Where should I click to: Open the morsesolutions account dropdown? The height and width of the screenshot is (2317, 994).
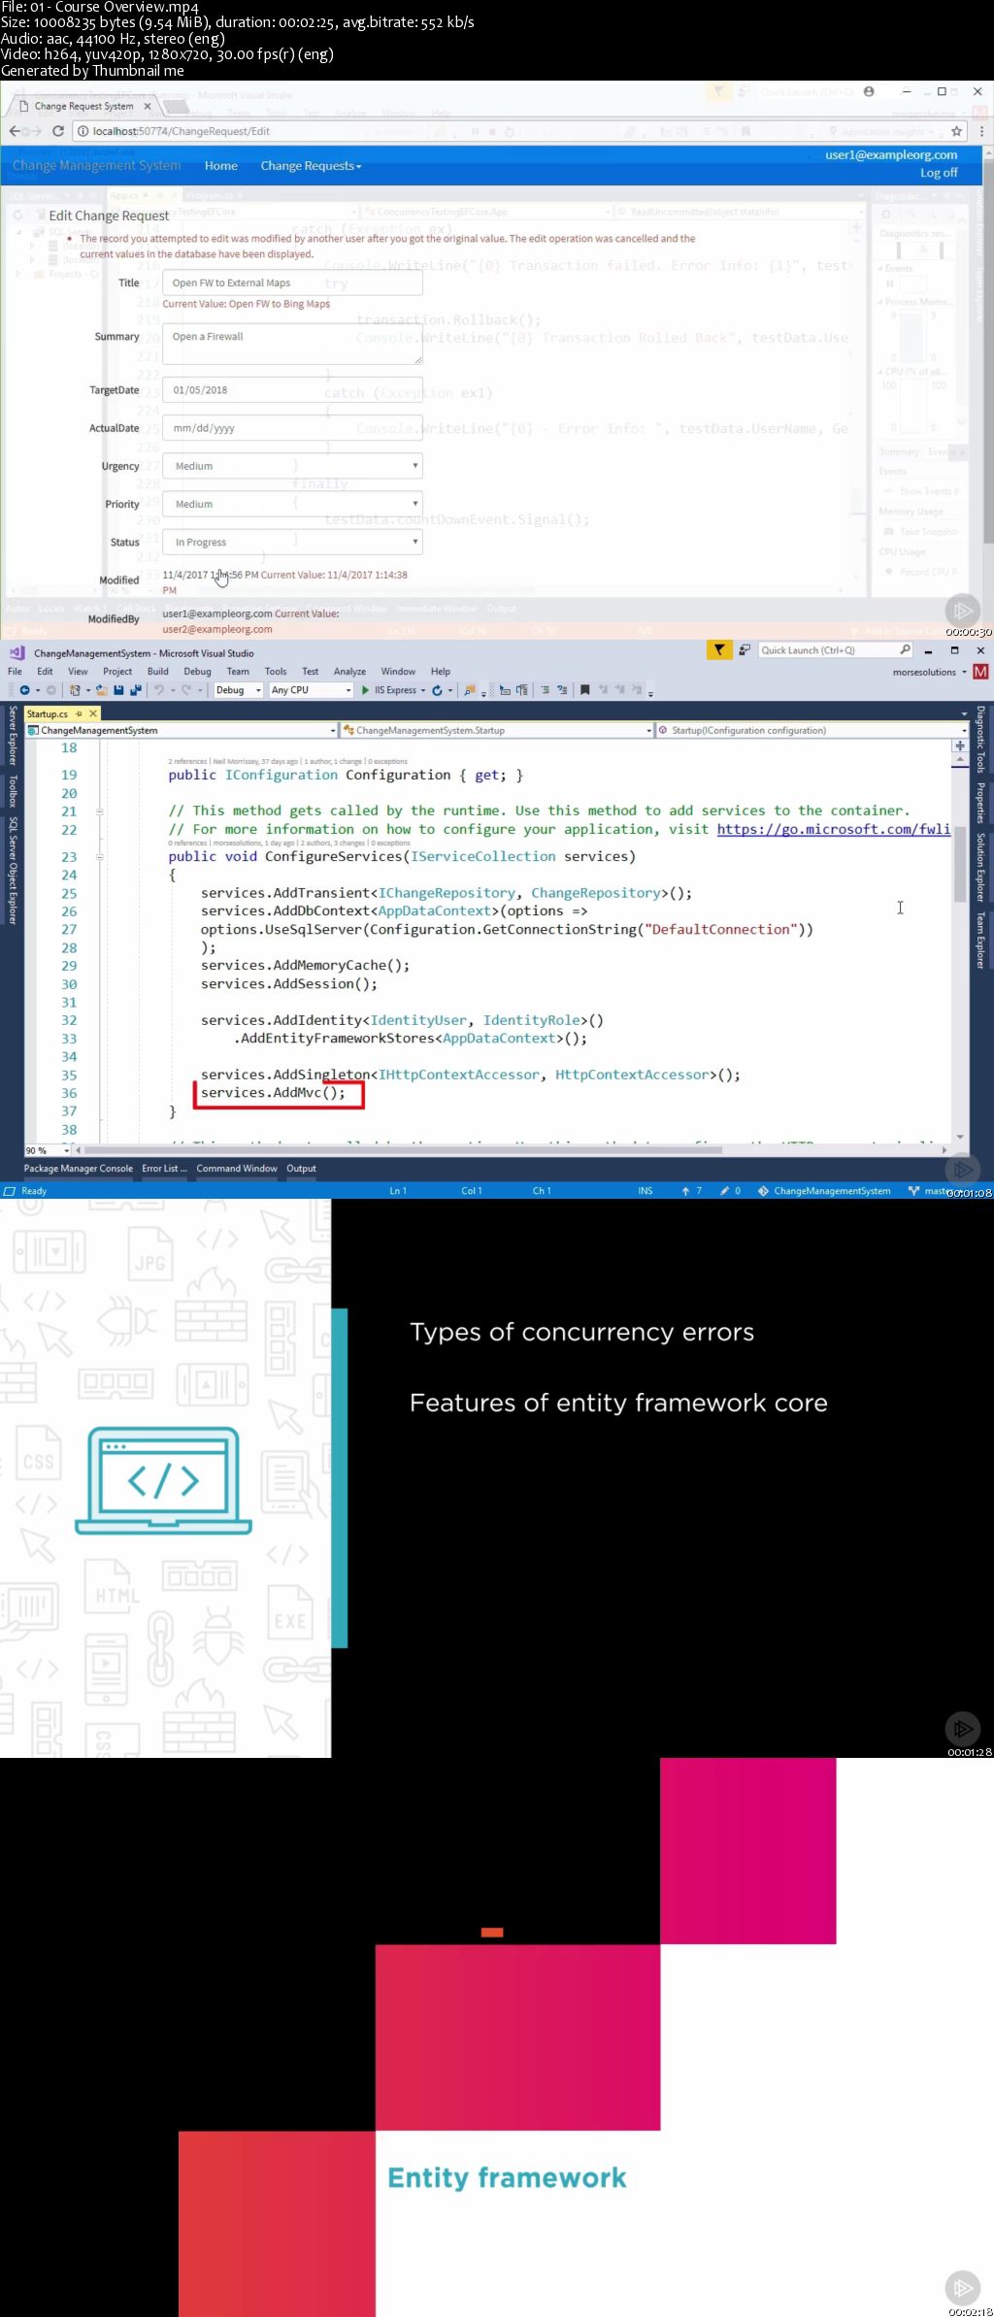(x=929, y=672)
